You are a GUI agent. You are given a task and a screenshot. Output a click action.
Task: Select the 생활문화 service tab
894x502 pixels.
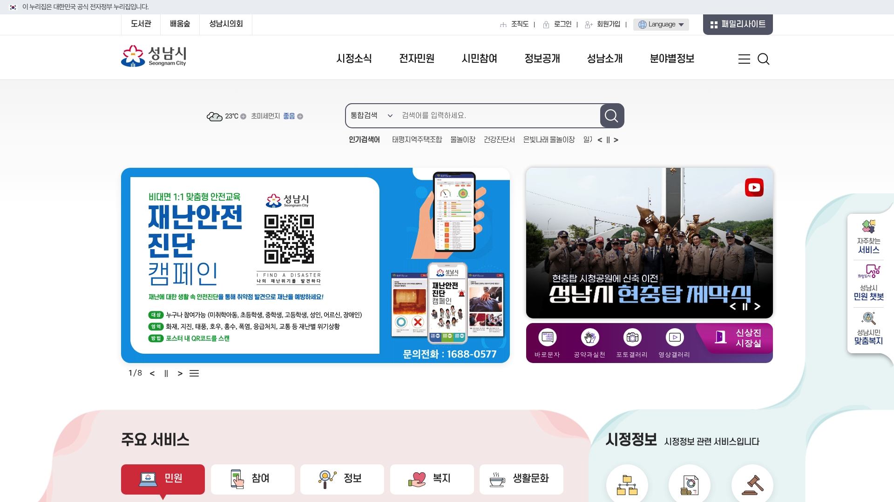521,479
